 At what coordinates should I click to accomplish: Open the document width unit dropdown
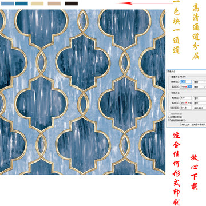click(200, 98)
